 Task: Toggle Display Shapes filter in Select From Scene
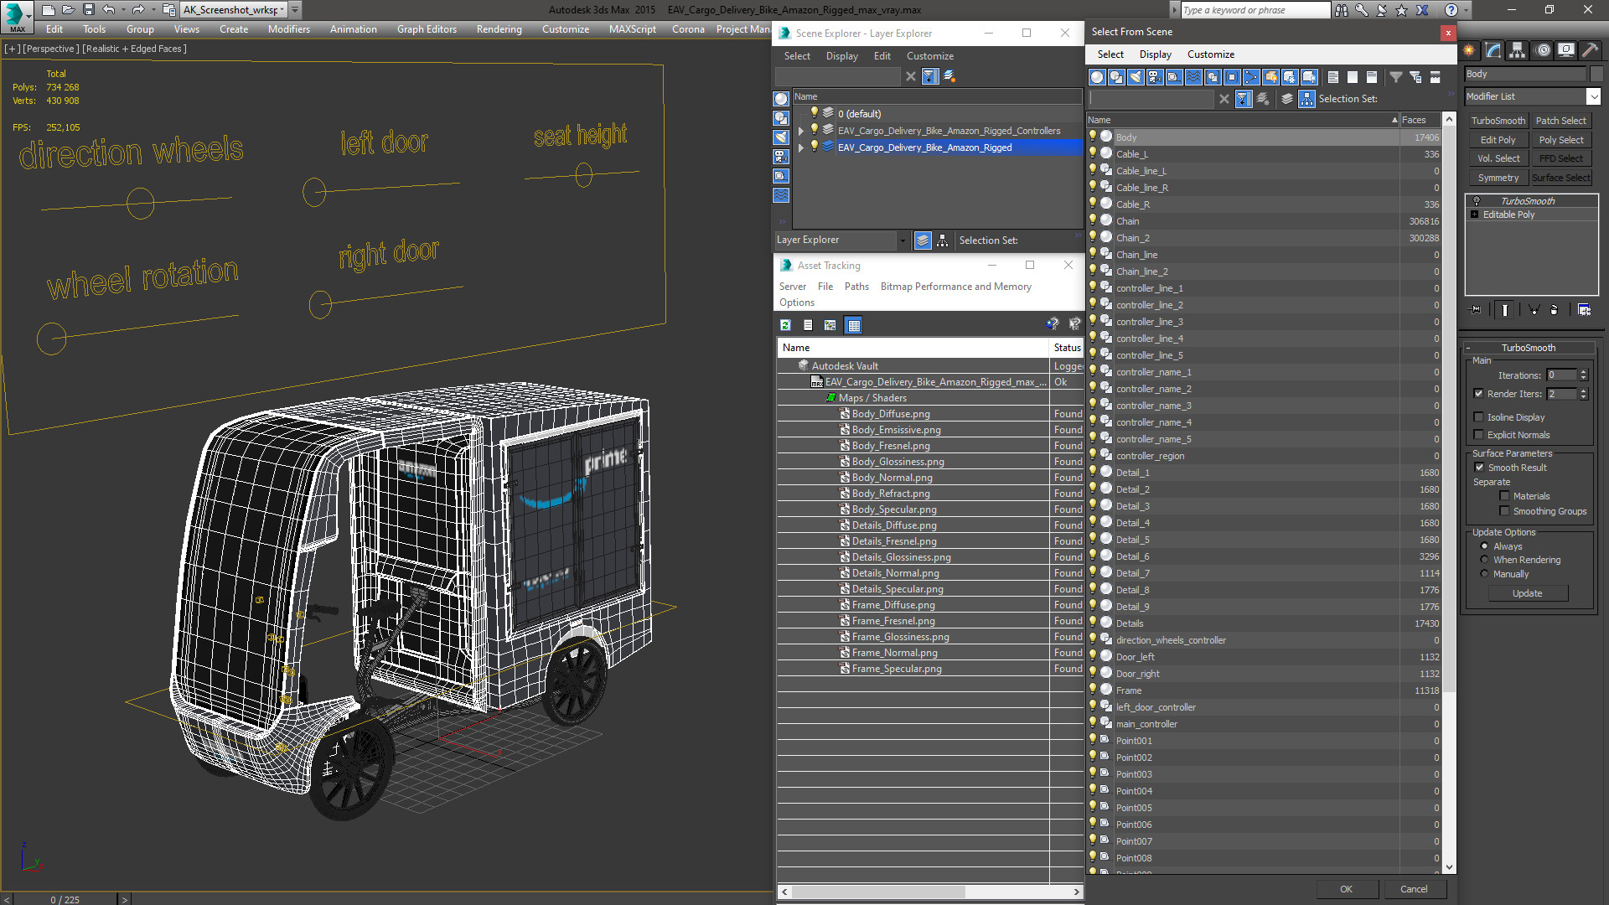[x=1116, y=77]
